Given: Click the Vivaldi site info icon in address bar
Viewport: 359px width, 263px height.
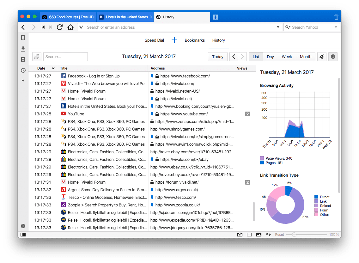Looking at the screenshot, I should [81, 27].
